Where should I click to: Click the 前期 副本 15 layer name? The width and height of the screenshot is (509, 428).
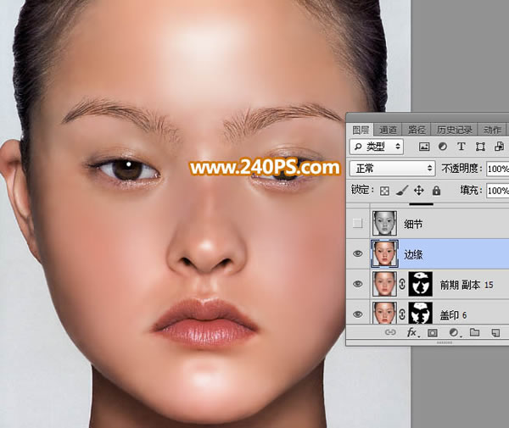tap(466, 285)
